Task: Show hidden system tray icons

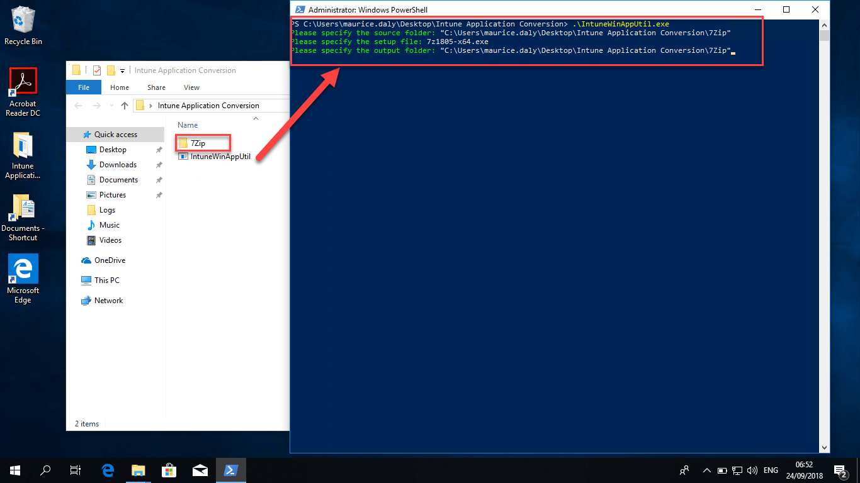Action: coord(706,470)
